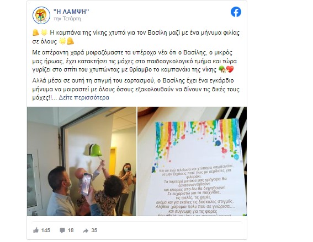Click the phone held up in the photo

(87, 184)
